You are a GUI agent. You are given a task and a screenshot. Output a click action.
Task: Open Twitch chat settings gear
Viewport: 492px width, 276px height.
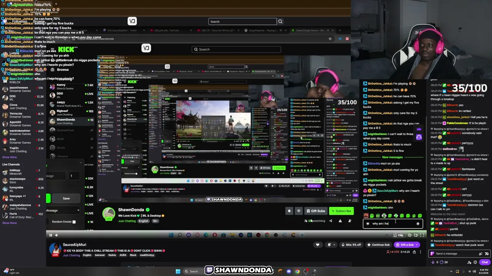pos(475,262)
